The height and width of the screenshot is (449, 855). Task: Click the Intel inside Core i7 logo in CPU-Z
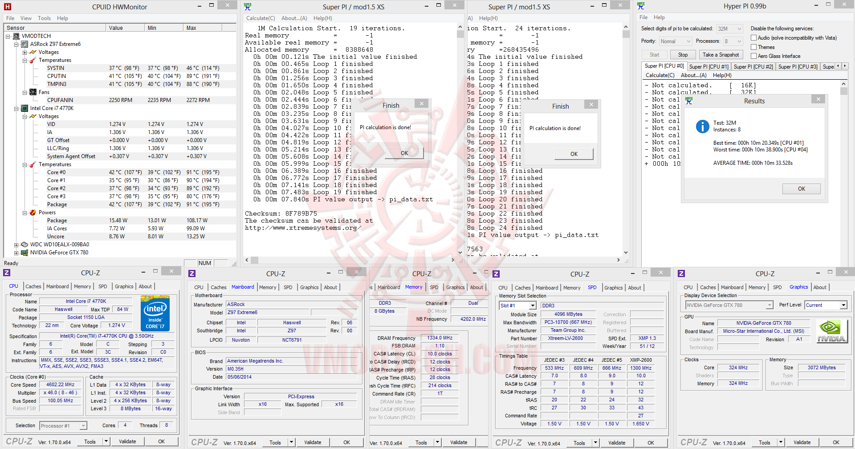(x=155, y=314)
